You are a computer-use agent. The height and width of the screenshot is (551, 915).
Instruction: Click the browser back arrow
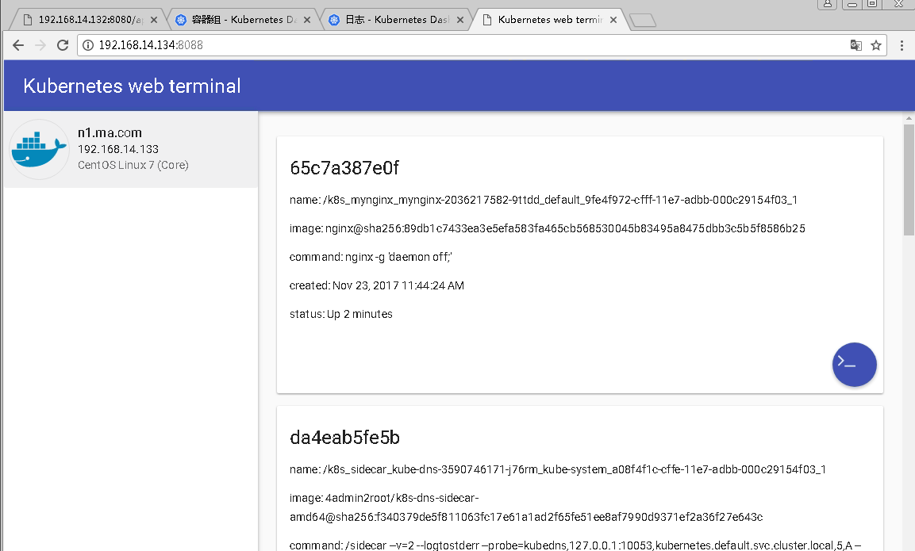(18, 45)
